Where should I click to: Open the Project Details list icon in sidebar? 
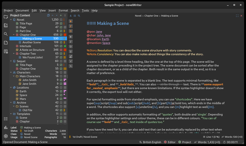(6, 119)
